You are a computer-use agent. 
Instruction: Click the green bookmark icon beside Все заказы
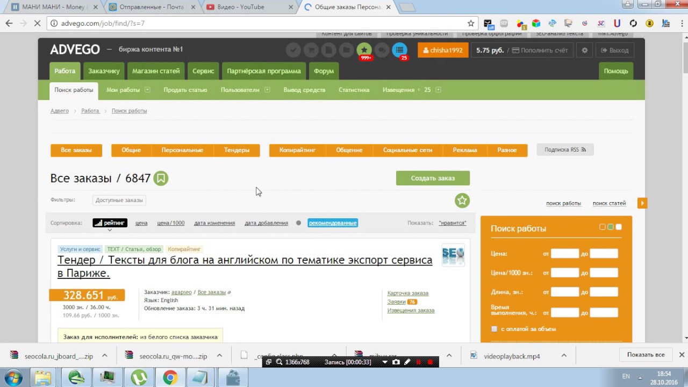point(161,178)
